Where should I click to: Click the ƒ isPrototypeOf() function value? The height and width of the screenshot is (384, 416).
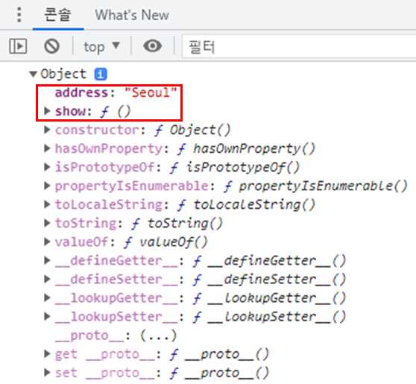pyautogui.click(x=235, y=168)
